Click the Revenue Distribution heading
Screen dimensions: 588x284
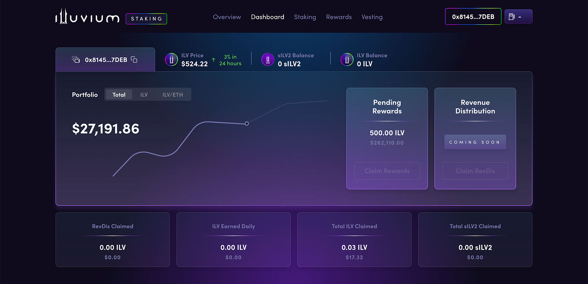(475, 107)
